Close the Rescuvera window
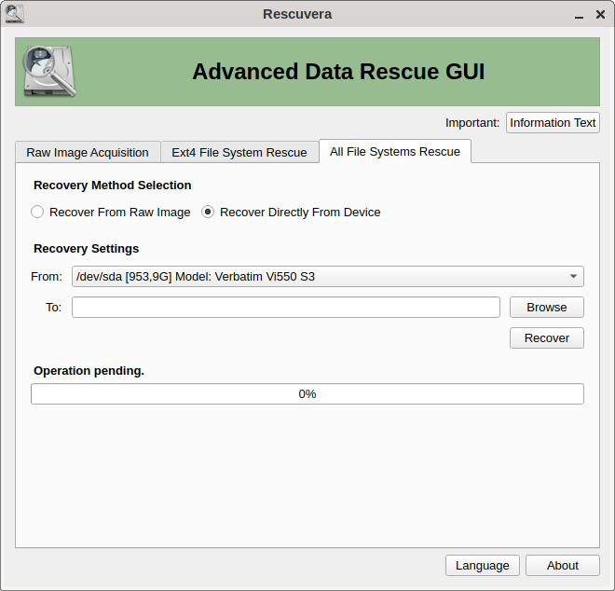The image size is (615, 591). point(599,15)
